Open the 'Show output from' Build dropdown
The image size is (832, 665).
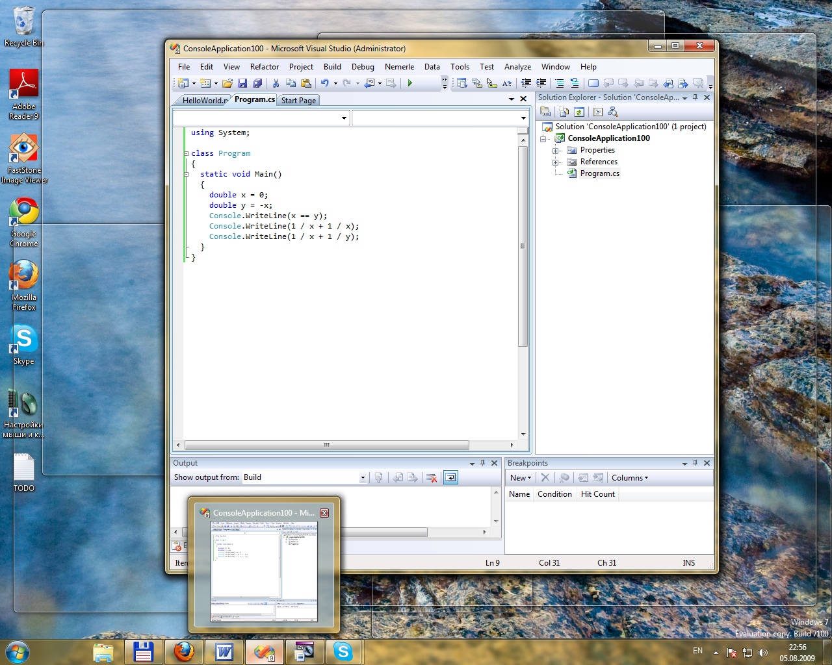[x=363, y=478]
